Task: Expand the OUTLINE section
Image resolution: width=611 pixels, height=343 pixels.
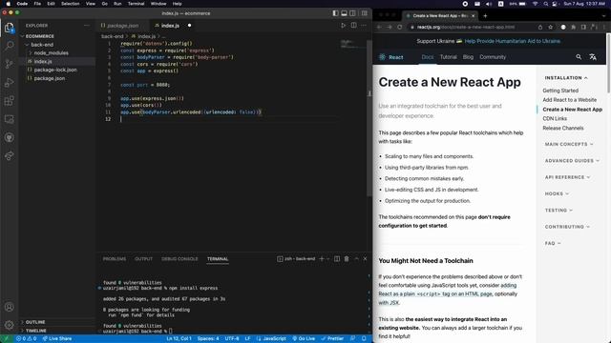Action: coord(22,322)
